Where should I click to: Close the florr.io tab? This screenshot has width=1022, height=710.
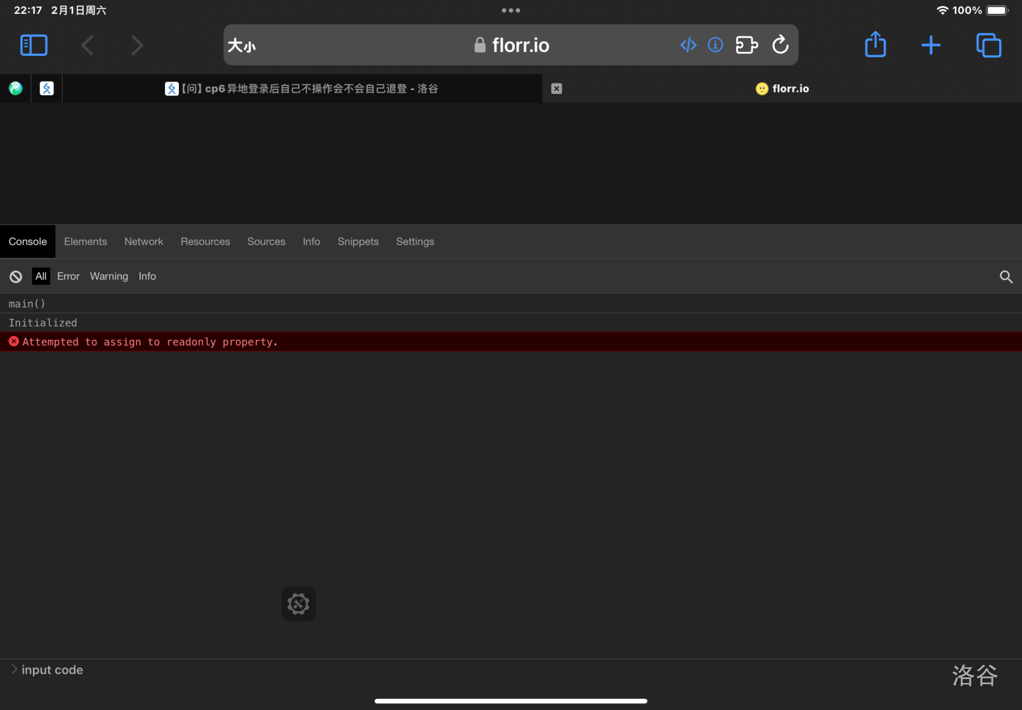tap(556, 89)
